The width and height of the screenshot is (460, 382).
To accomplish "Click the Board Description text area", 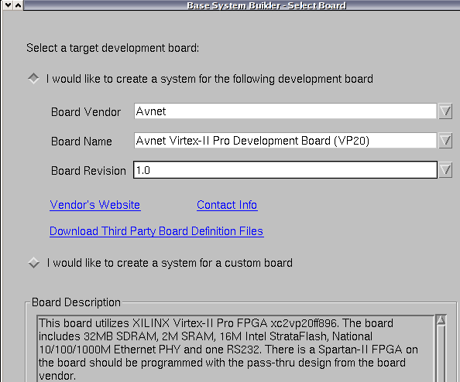I will (235, 349).
